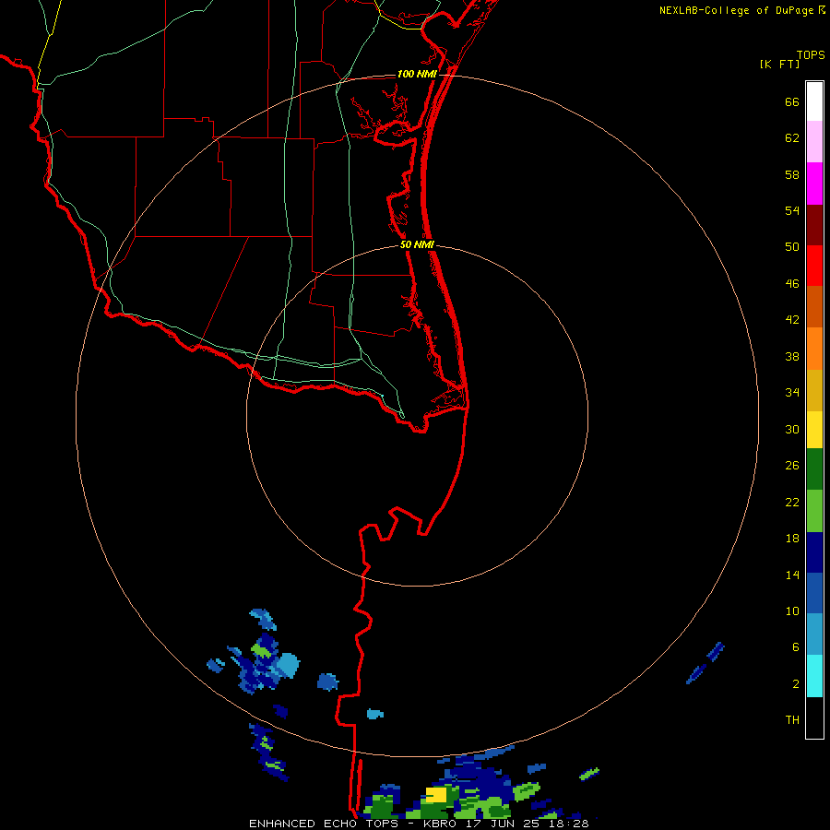Click the round light blue echo blob
830x830 pixels.
tap(288, 665)
